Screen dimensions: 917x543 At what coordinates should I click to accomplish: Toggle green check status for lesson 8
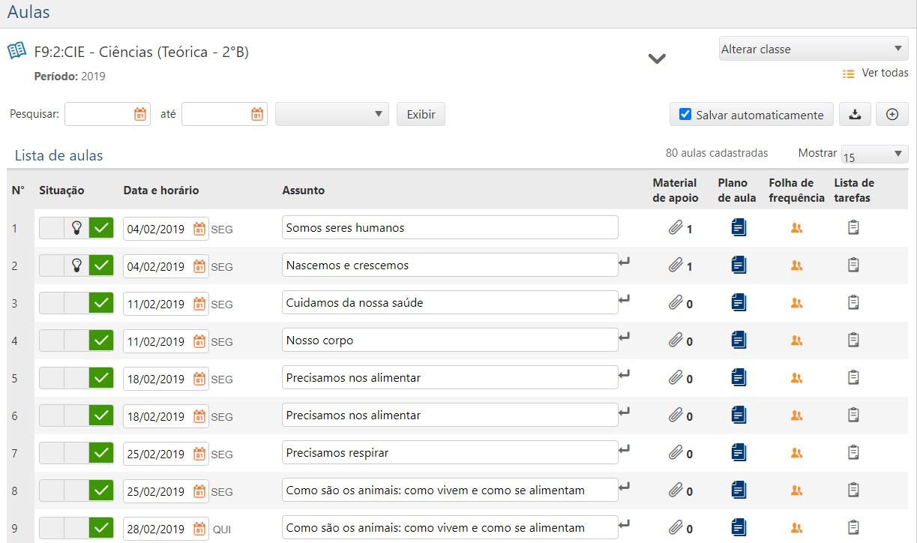tap(101, 490)
